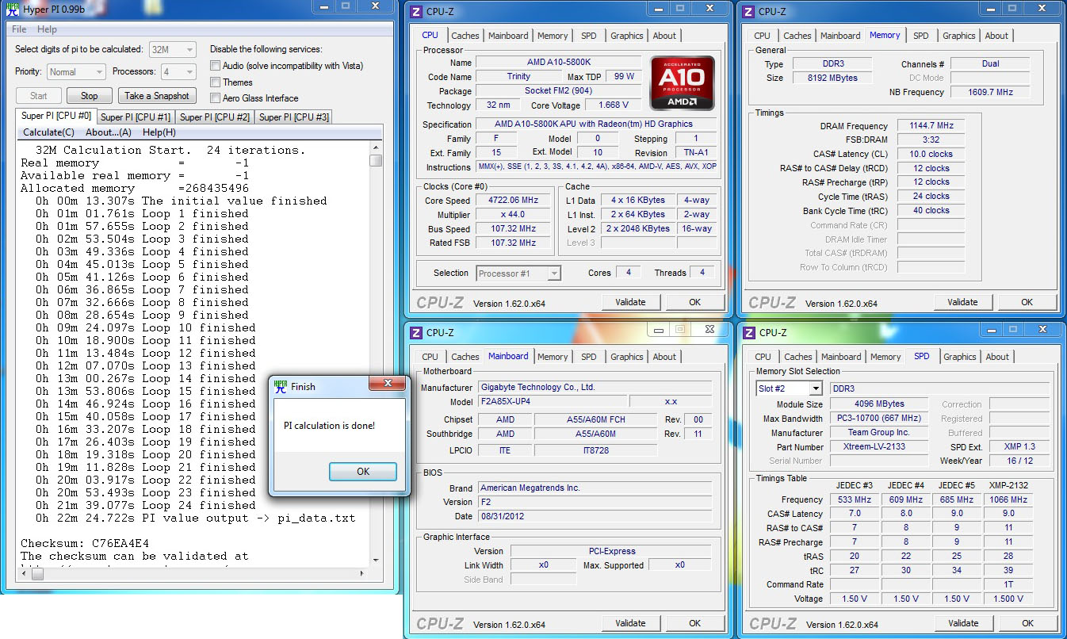Image resolution: width=1067 pixels, height=639 pixels.
Task: Open Caches tab in the CPU-tab CPU-Z window
Action: (x=465, y=36)
